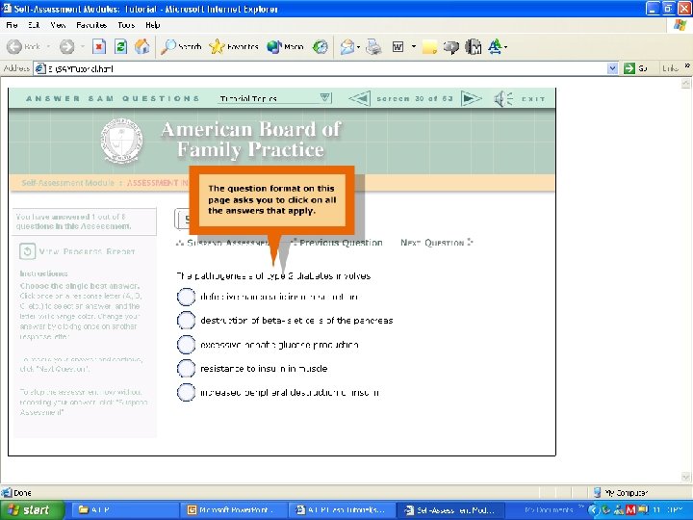Click the View Progress Report icon
This screenshot has width=693, height=520.
tap(27, 251)
